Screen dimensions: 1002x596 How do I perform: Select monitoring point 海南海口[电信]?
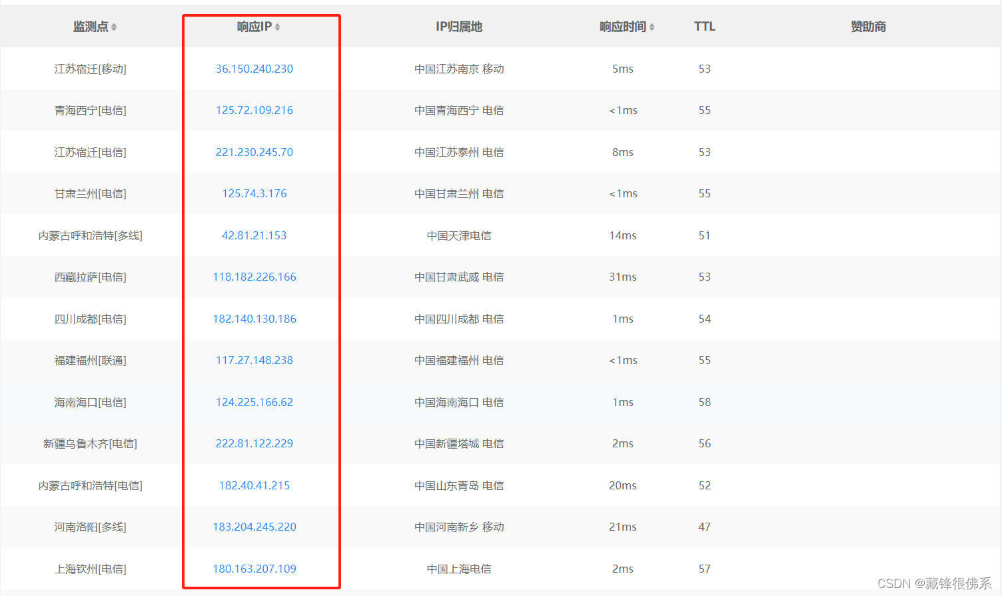pos(91,402)
